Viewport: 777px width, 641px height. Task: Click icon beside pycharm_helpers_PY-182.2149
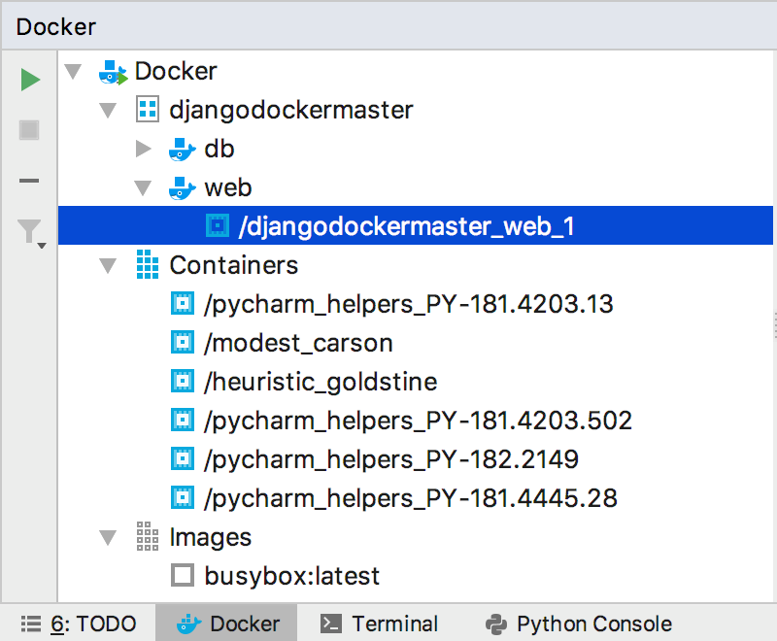point(183,458)
